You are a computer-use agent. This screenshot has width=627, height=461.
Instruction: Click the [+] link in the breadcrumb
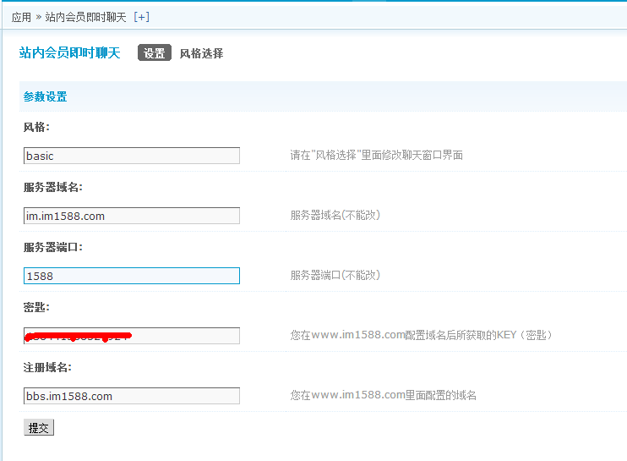click(142, 17)
